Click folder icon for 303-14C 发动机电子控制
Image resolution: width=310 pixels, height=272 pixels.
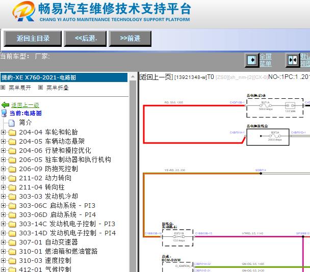coord(12,224)
